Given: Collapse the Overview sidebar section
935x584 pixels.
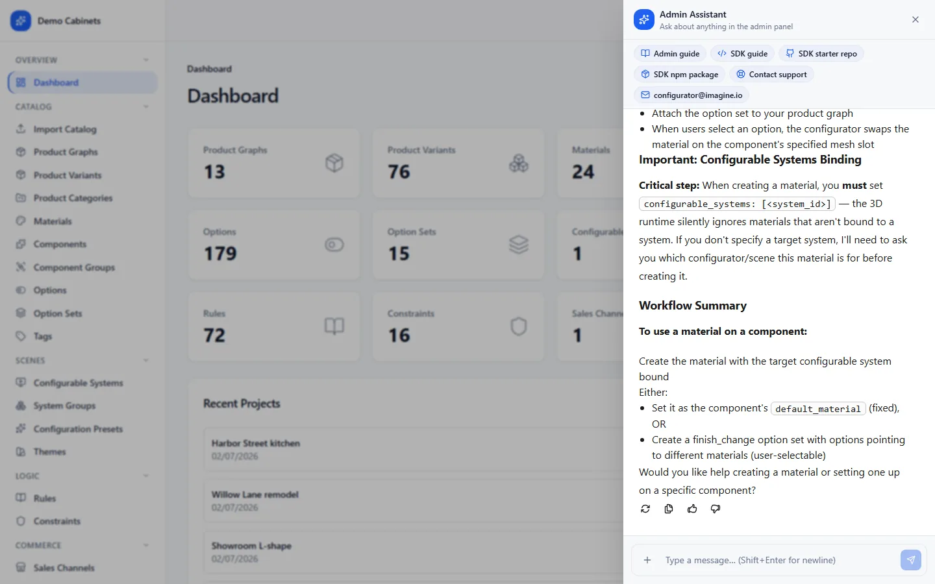Looking at the screenshot, I should click(146, 60).
